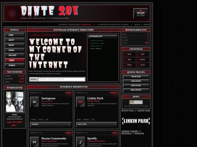Click the music note icon on the Spotify card
The width and height of the screenshot is (197, 147).
[x=81, y=142]
